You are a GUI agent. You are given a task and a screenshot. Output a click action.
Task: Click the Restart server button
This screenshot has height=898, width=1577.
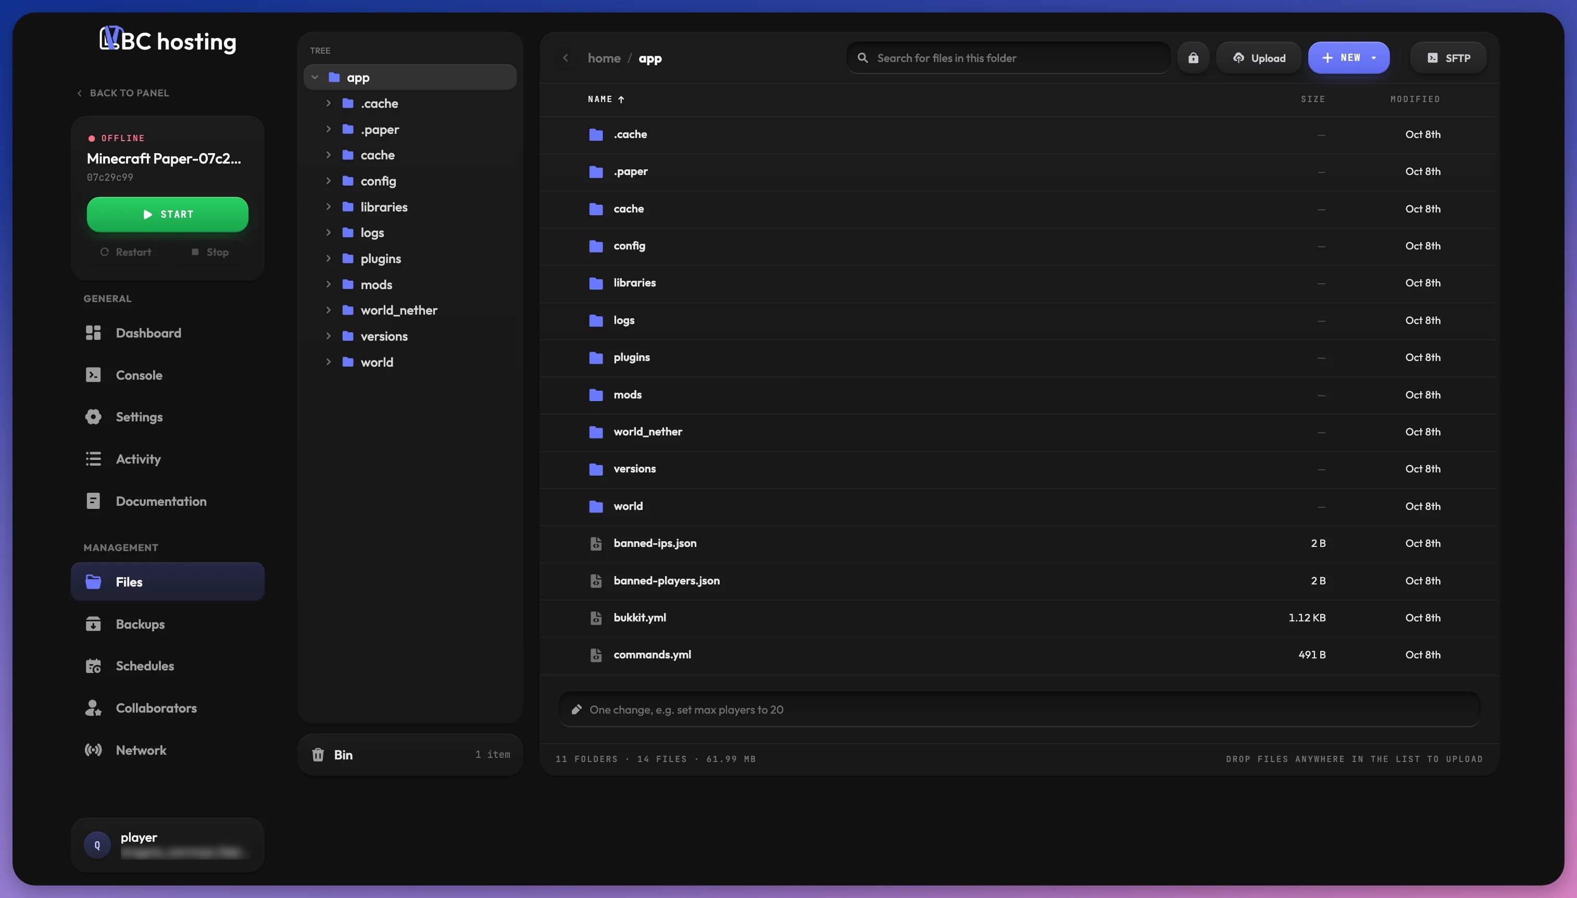coord(126,252)
